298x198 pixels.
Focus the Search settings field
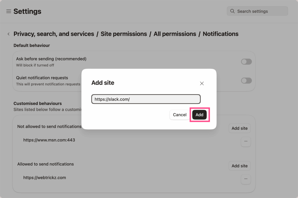click(x=257, y=11)
